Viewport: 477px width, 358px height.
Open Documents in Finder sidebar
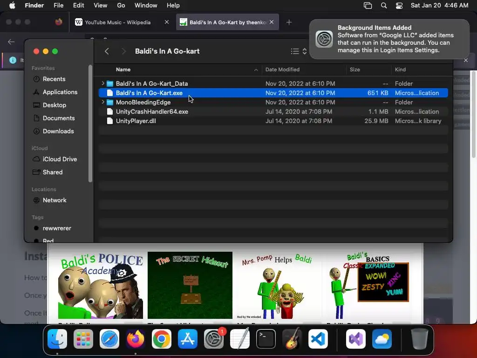(x=59, y=118)
